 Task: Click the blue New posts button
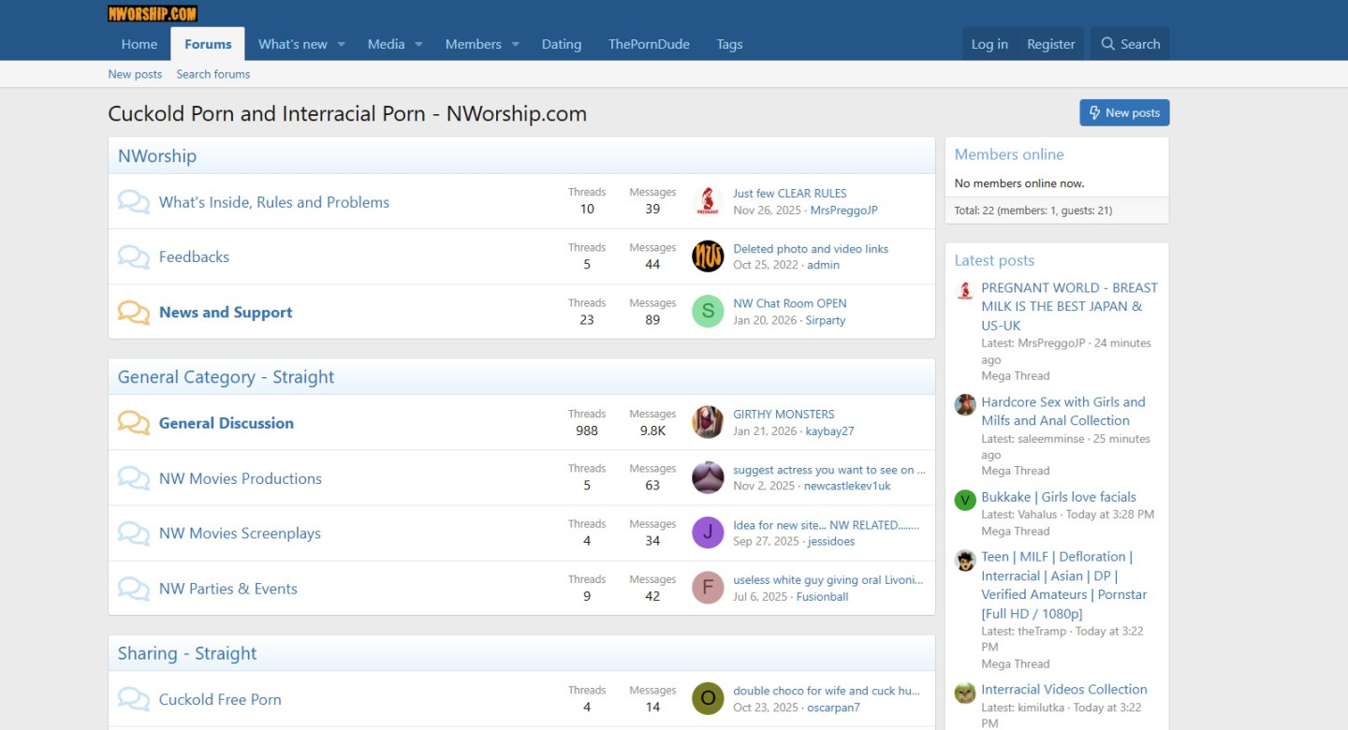click(1123, 112)
